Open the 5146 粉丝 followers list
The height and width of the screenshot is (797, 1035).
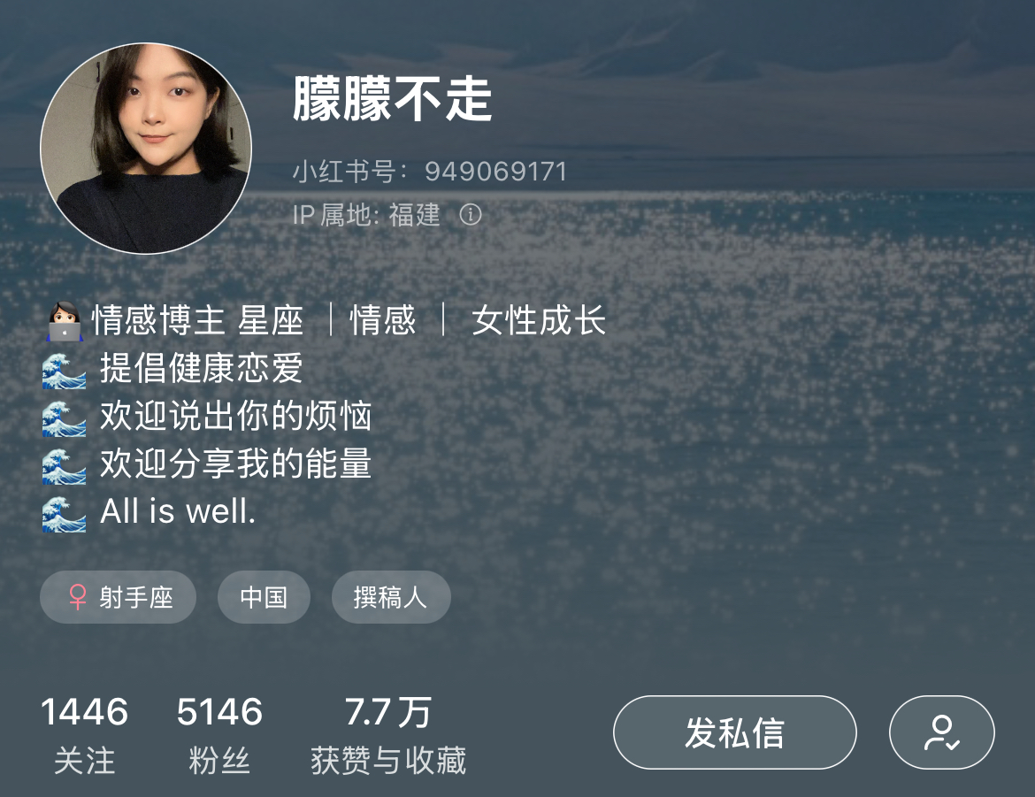click(x=219, y=735)
